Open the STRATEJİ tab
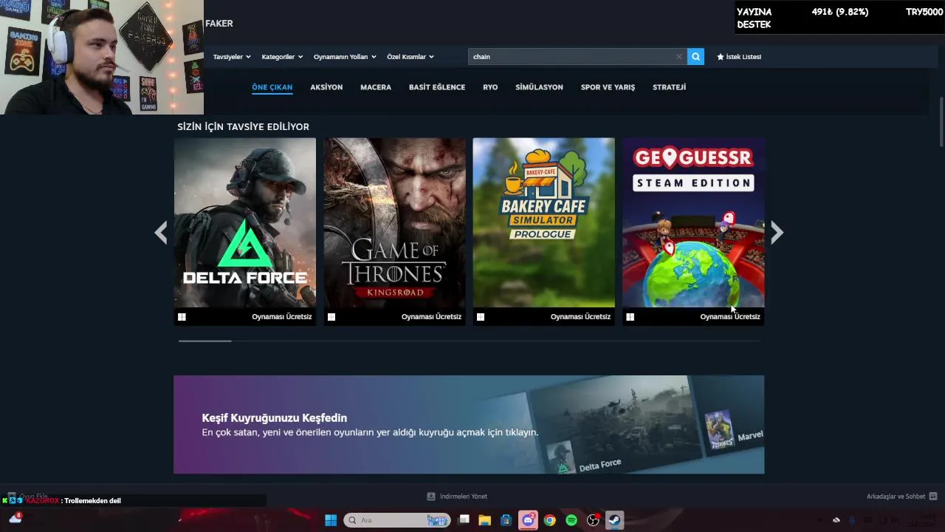This screenshot has height=532, width=945. tap(669, 87)
